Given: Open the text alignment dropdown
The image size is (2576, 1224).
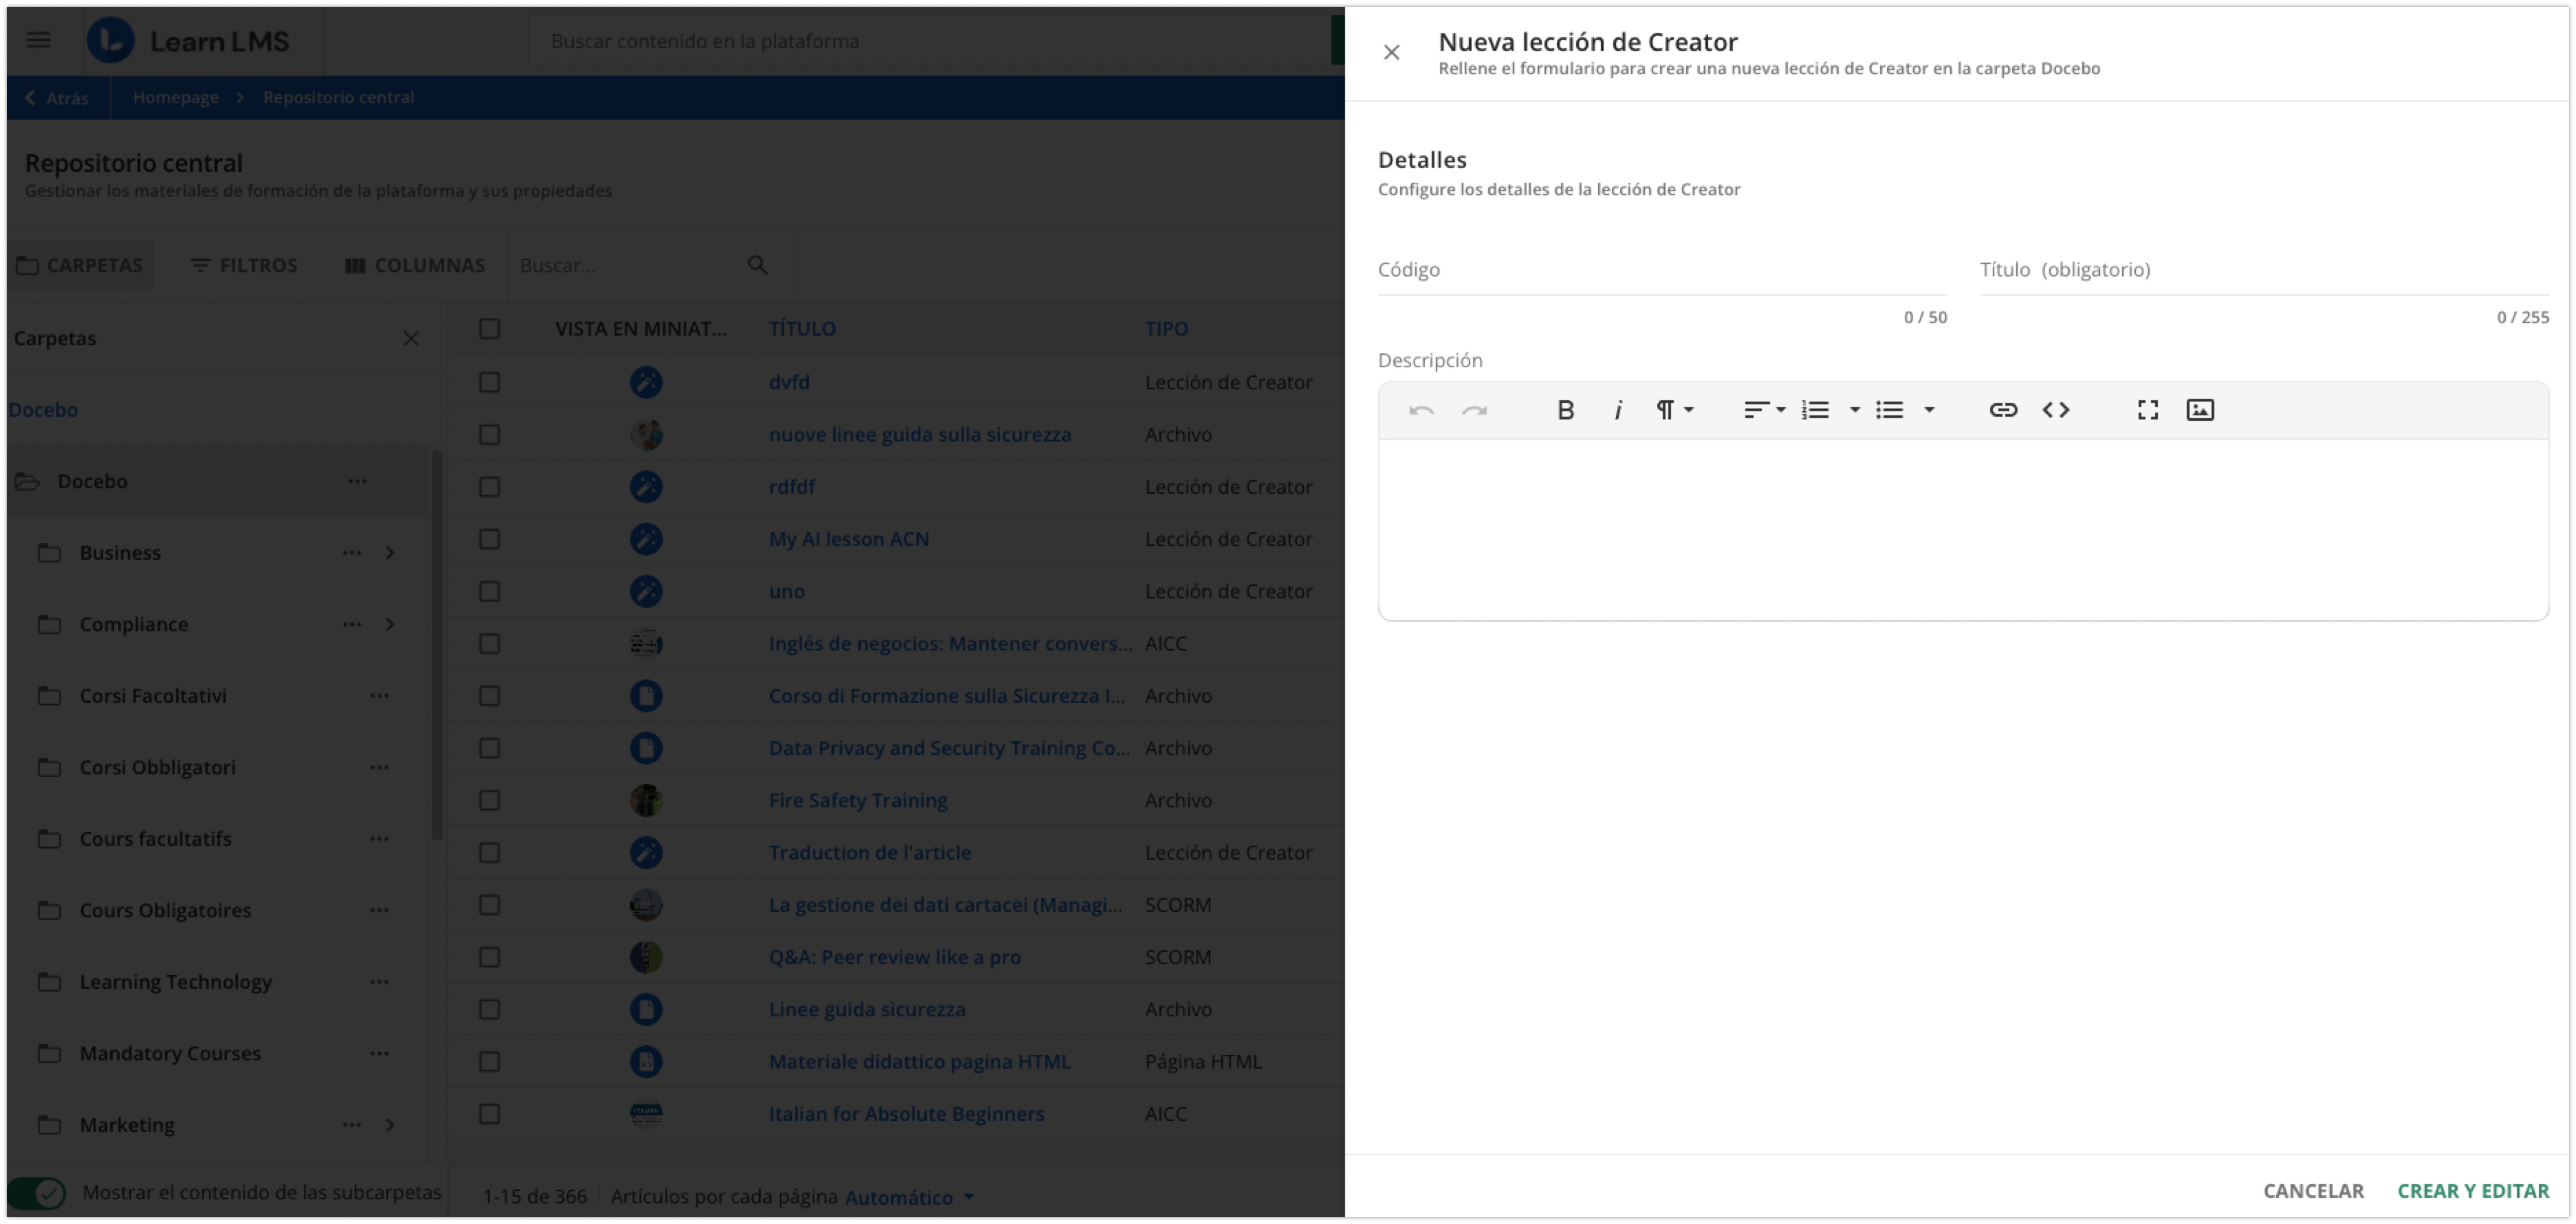Looking at the screenshot, I should click(1764, 410).
